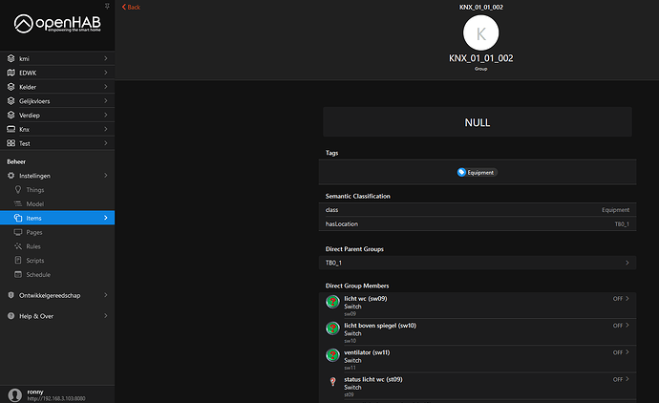The image size is (659, 403).
Task: Click the Help & Over question icon
Action: 11,315
